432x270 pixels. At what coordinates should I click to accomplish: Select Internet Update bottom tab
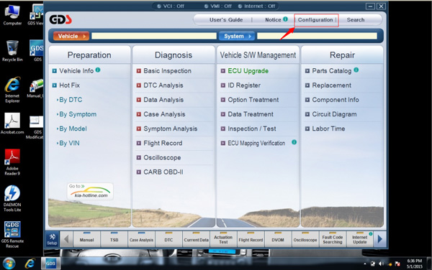point(360,240)
